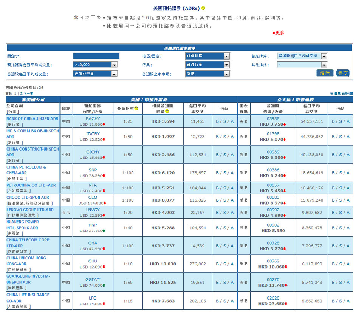The width and height of the screenshot is (359, 312).
Task: Open the 預托證券每日平均成交量 dropdown showing >10,000
Action: (95, 65)
